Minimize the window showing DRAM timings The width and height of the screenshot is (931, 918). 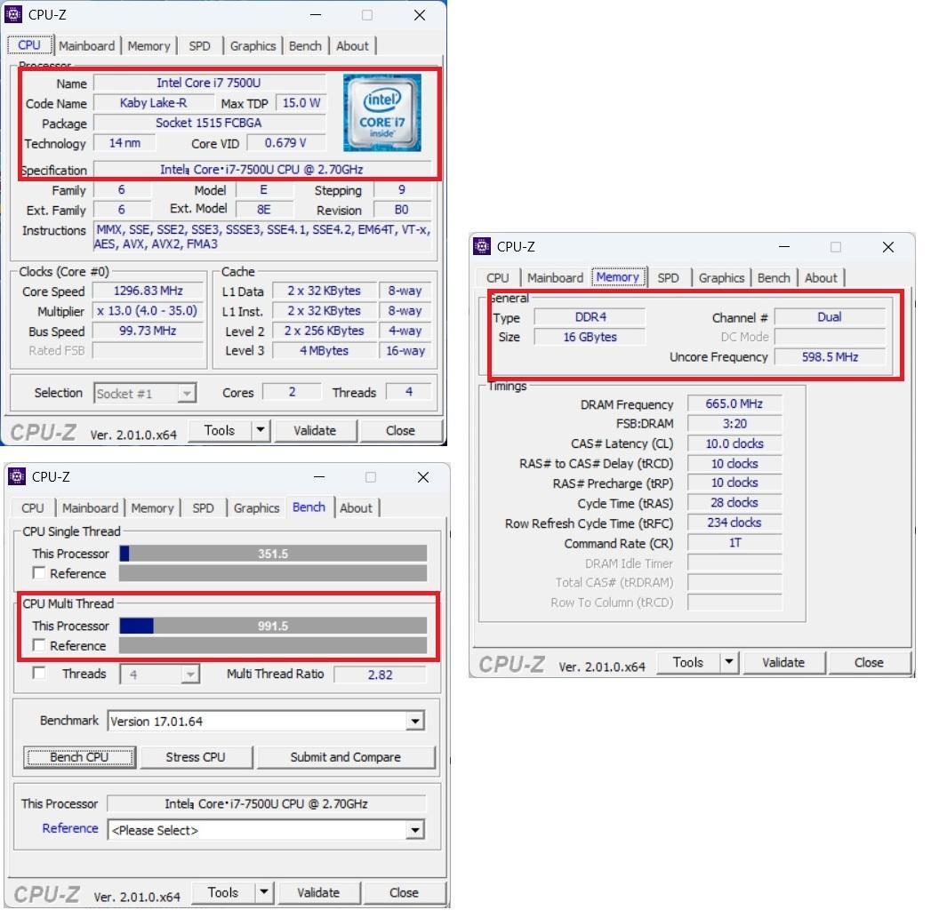coord(783,247)
